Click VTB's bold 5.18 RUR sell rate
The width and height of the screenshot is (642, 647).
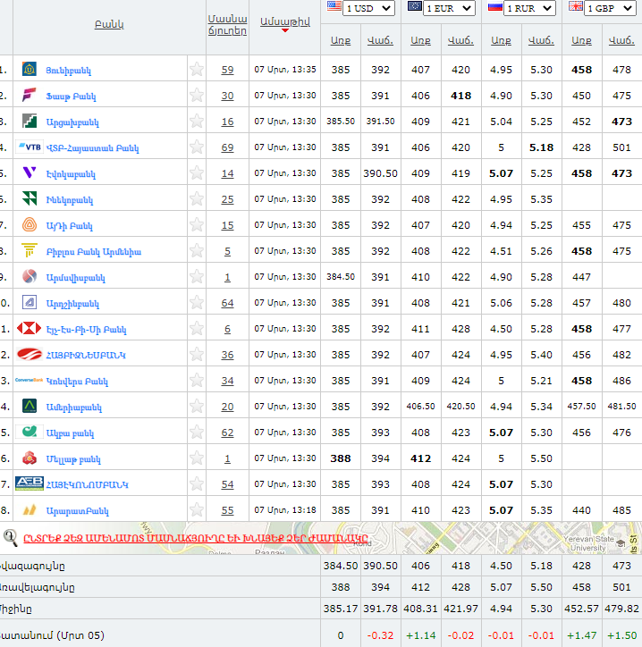541,147
